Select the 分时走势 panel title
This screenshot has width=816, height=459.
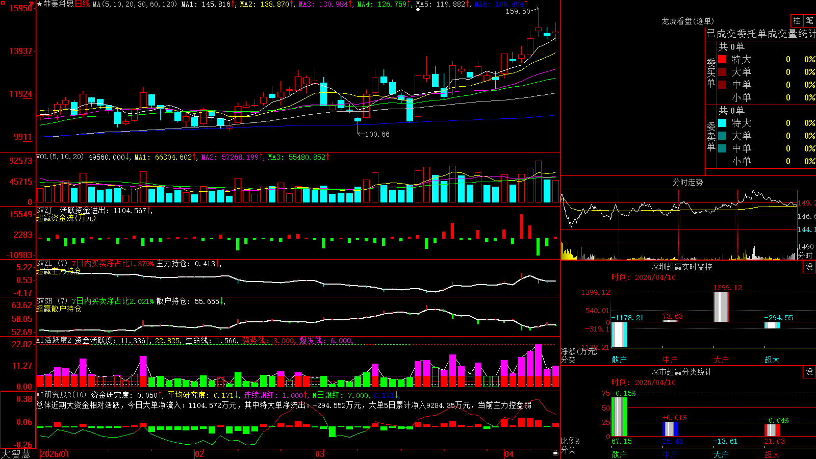[687, 182]
